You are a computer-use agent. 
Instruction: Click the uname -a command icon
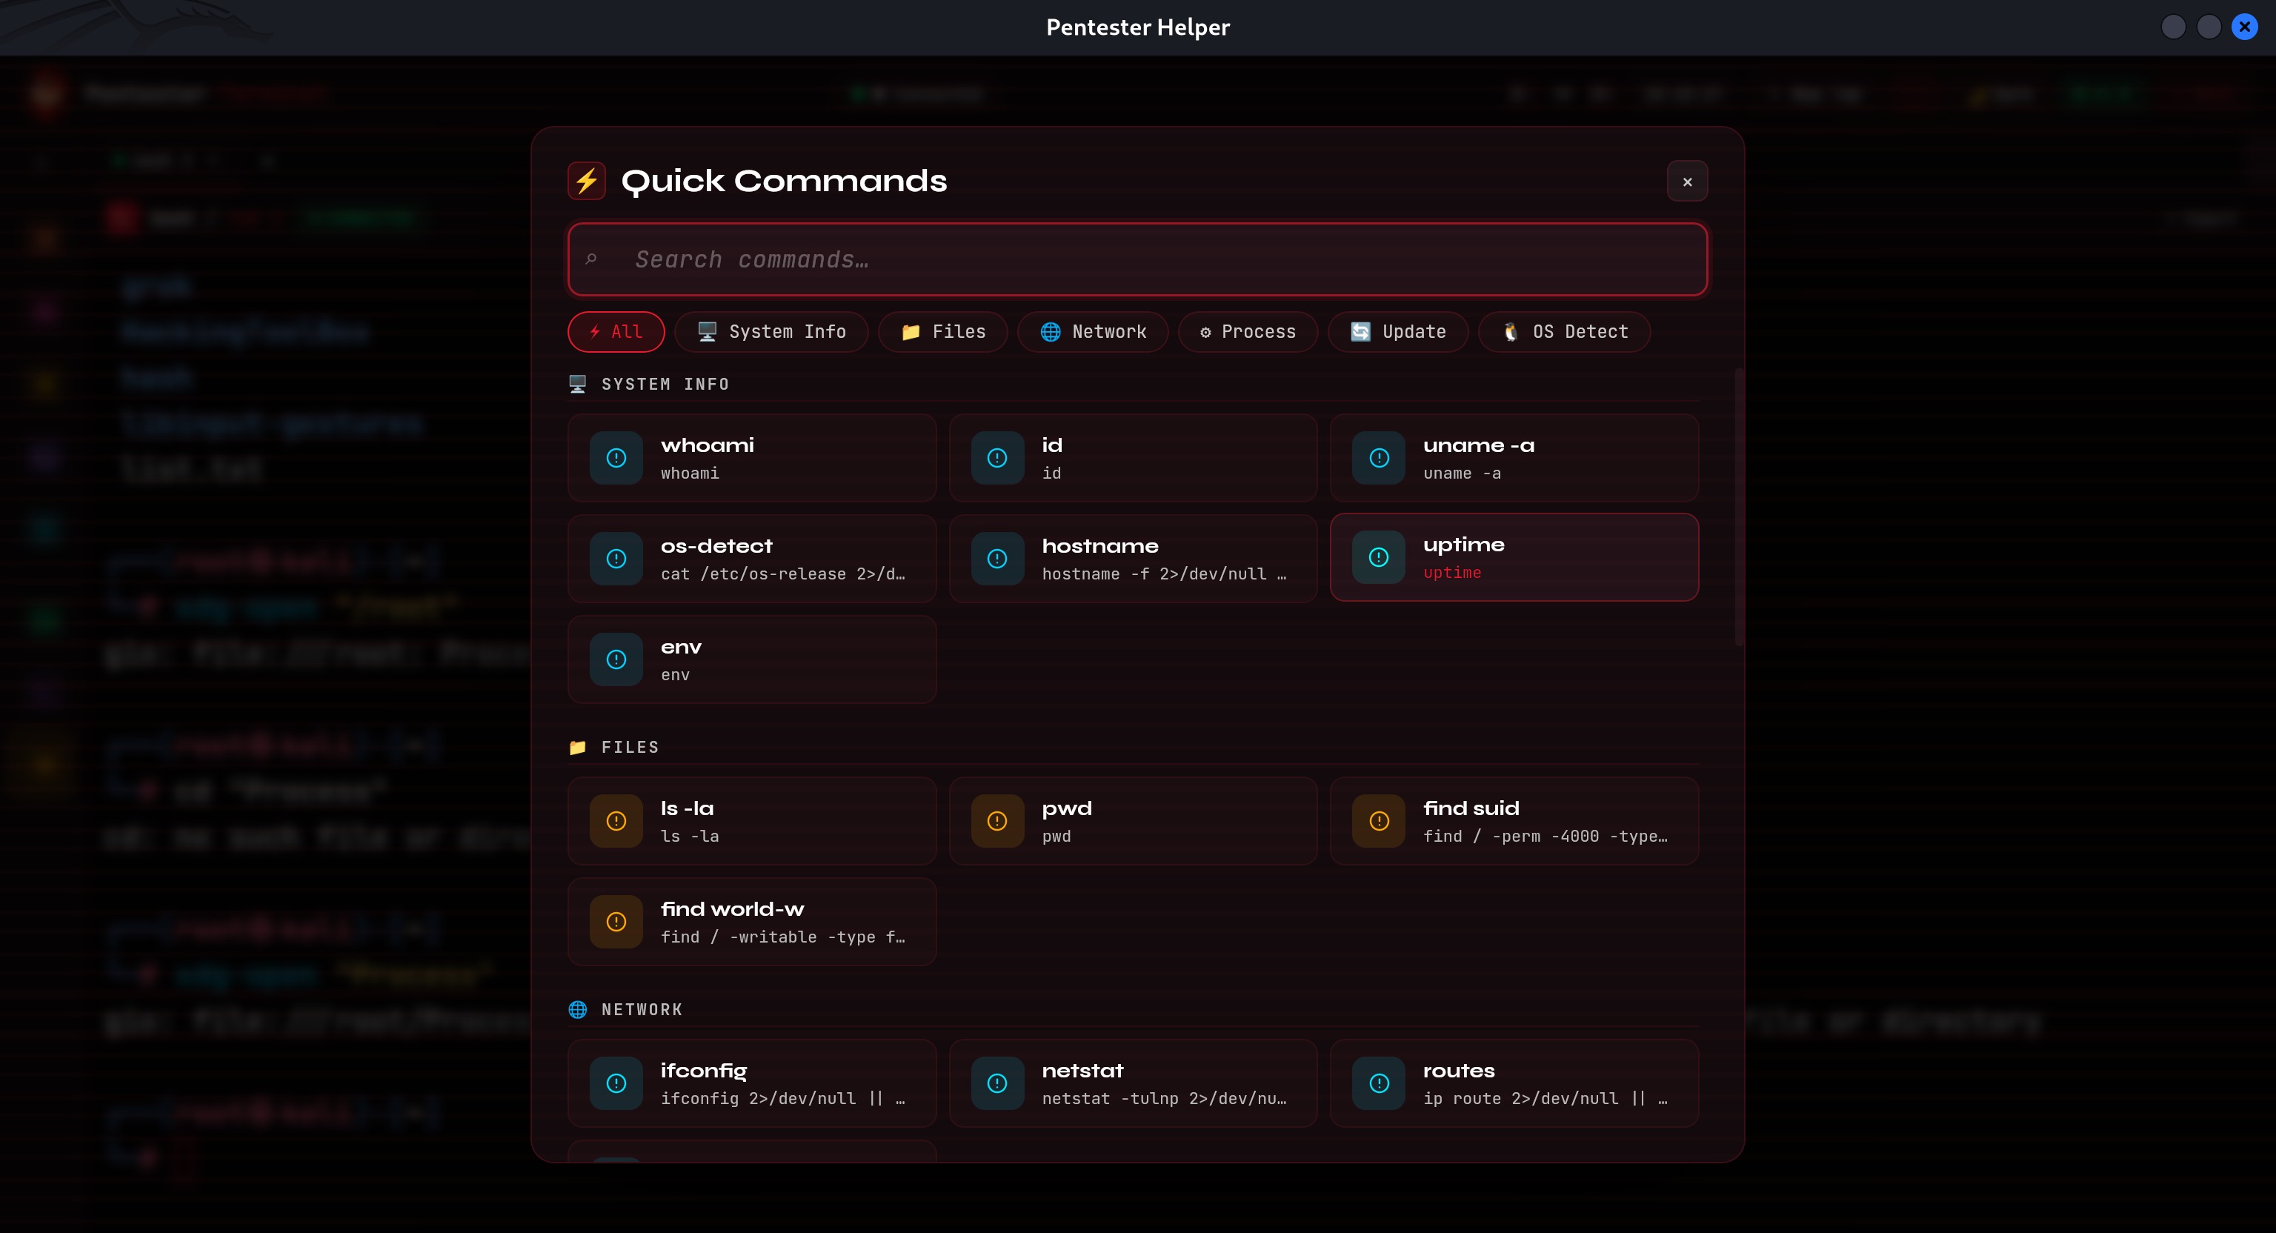click(x=1378, y=458)
